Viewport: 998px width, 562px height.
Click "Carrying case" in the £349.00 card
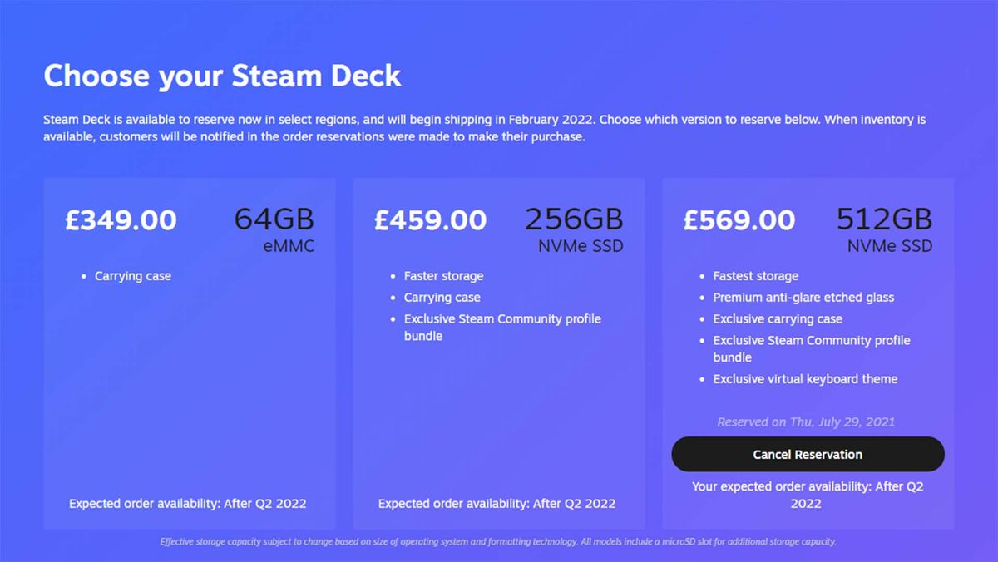click(x=133, y=276)
